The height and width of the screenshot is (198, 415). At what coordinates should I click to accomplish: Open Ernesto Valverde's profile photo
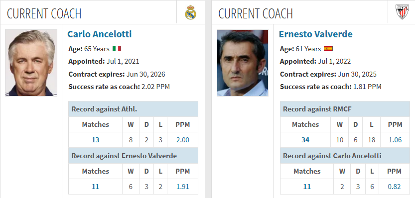tap(243, 63)
